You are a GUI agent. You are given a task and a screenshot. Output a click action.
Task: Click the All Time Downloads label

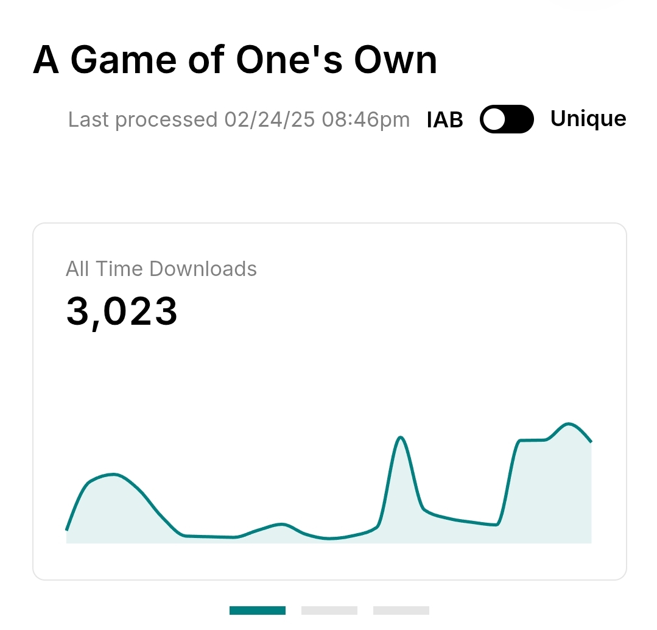tap(161, 269)
